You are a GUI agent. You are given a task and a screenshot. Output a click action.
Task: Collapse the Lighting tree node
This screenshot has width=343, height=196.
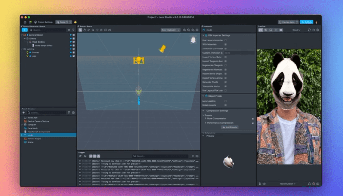22,49
